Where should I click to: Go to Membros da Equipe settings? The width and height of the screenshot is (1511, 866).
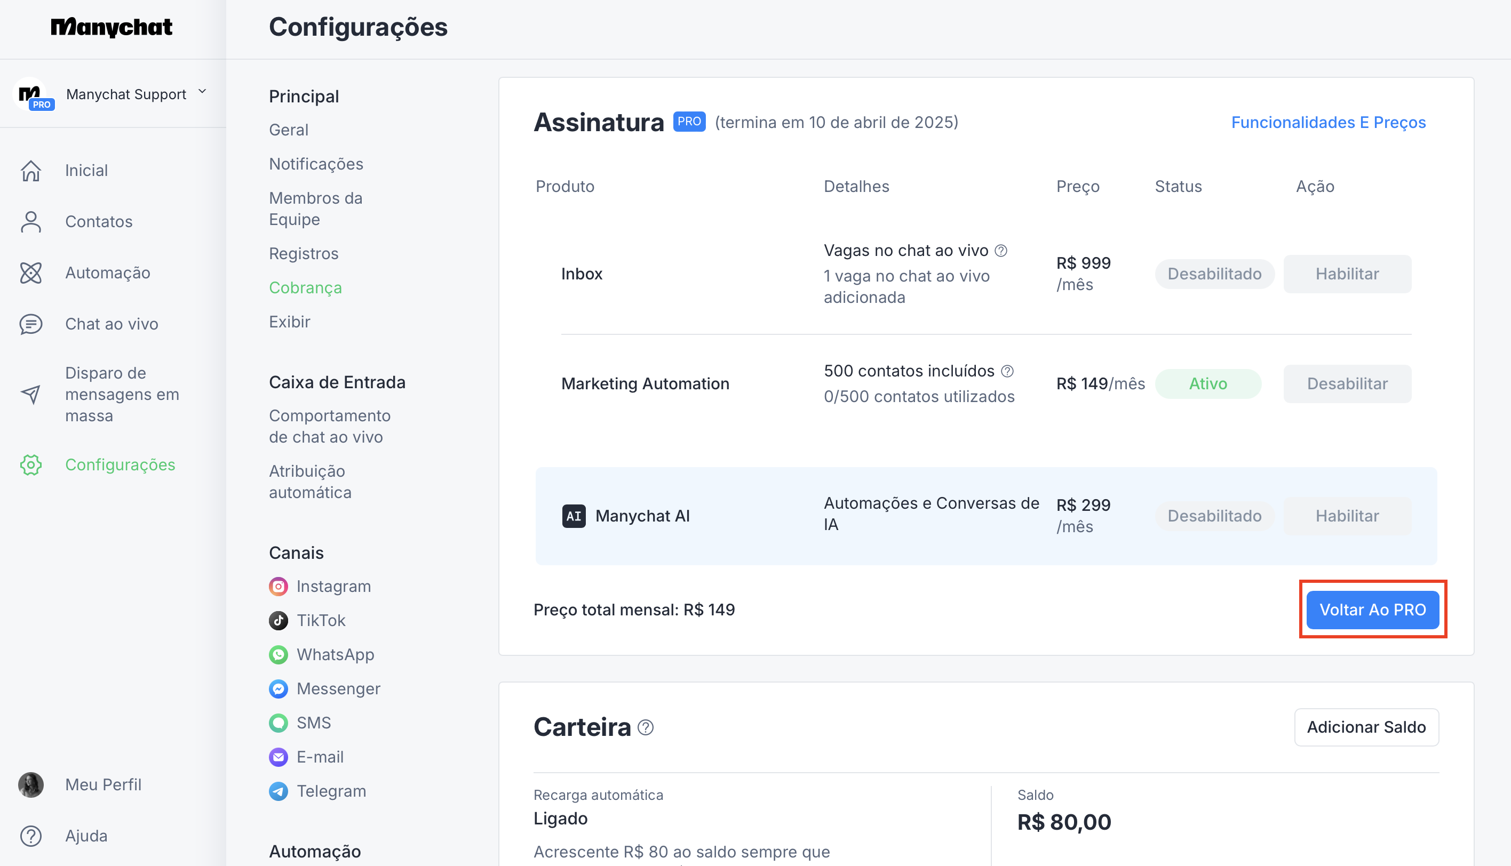click(x=315, y=209)
